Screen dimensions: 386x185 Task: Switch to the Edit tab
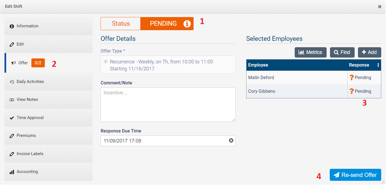click(x=20, y=44)
